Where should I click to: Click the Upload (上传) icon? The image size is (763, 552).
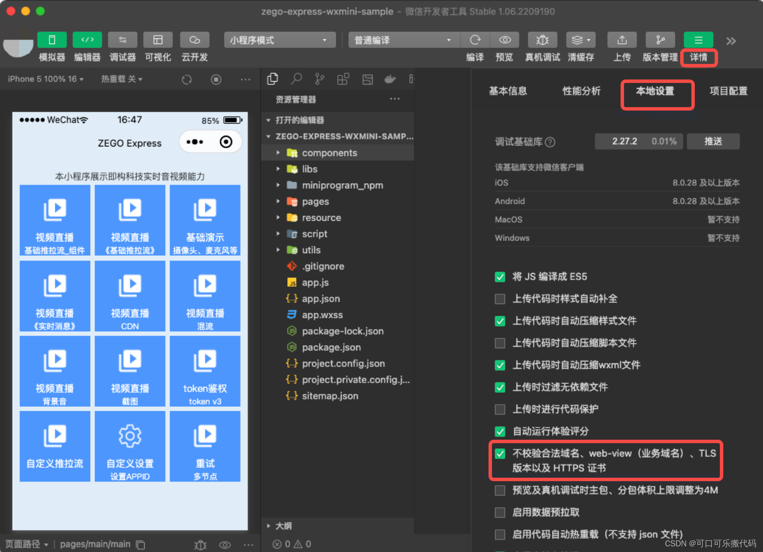click(x=622, y=40)
